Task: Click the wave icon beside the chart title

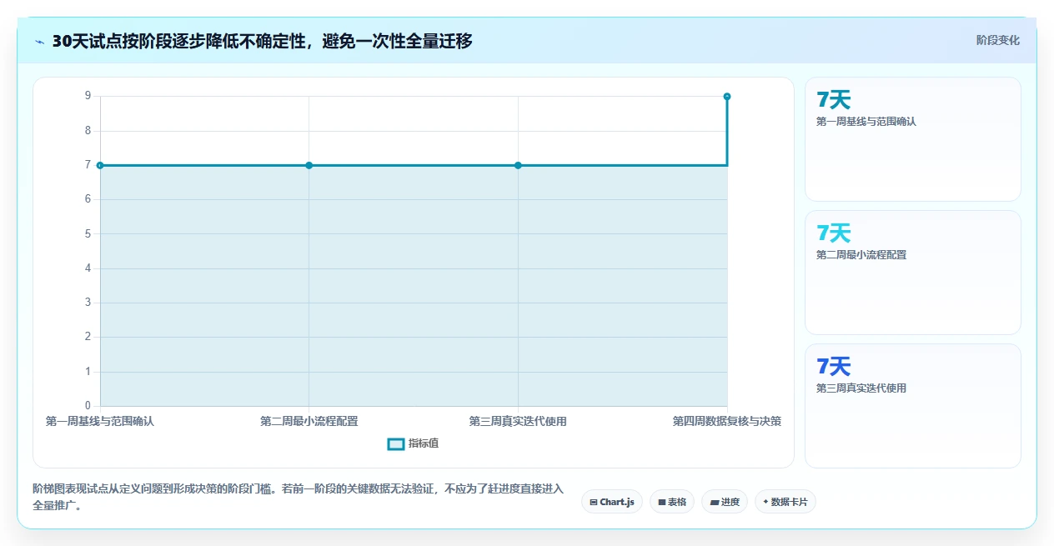Action: 40,42
